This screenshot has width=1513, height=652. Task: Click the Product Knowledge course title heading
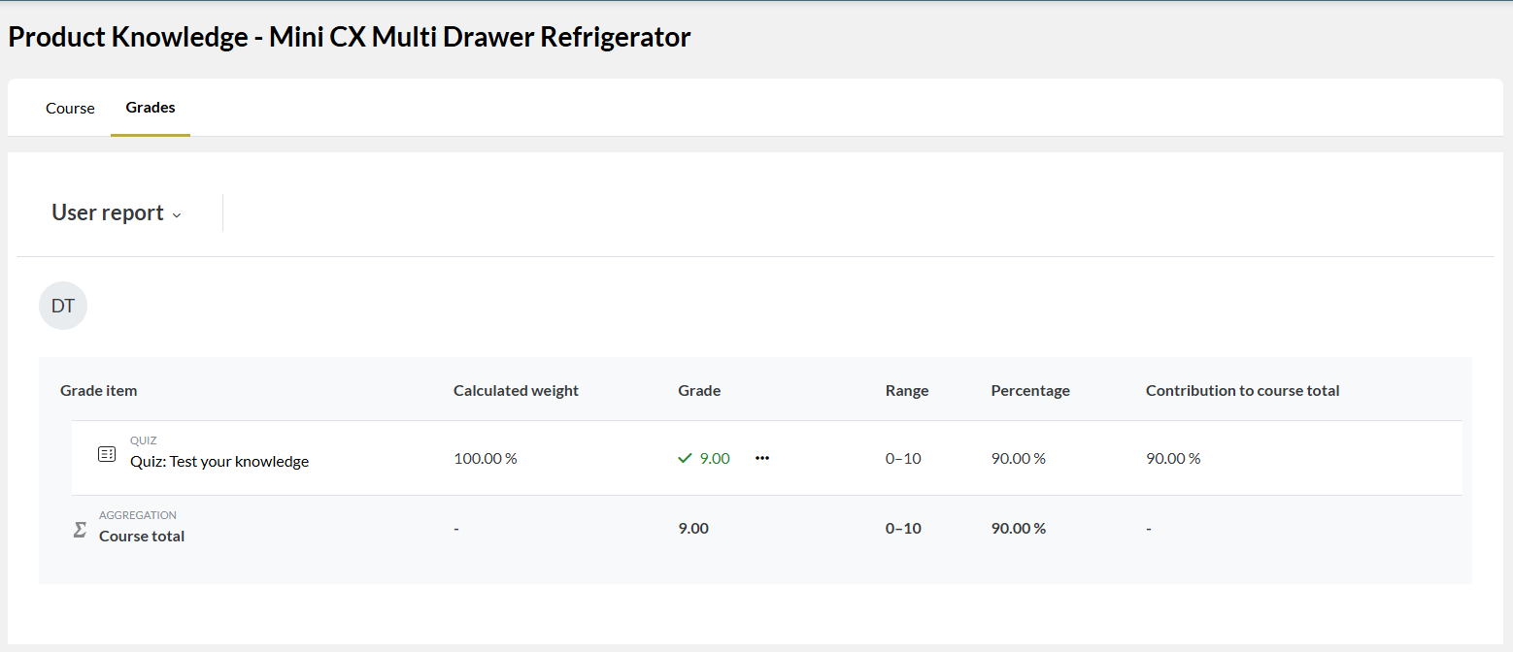(350, 37)
